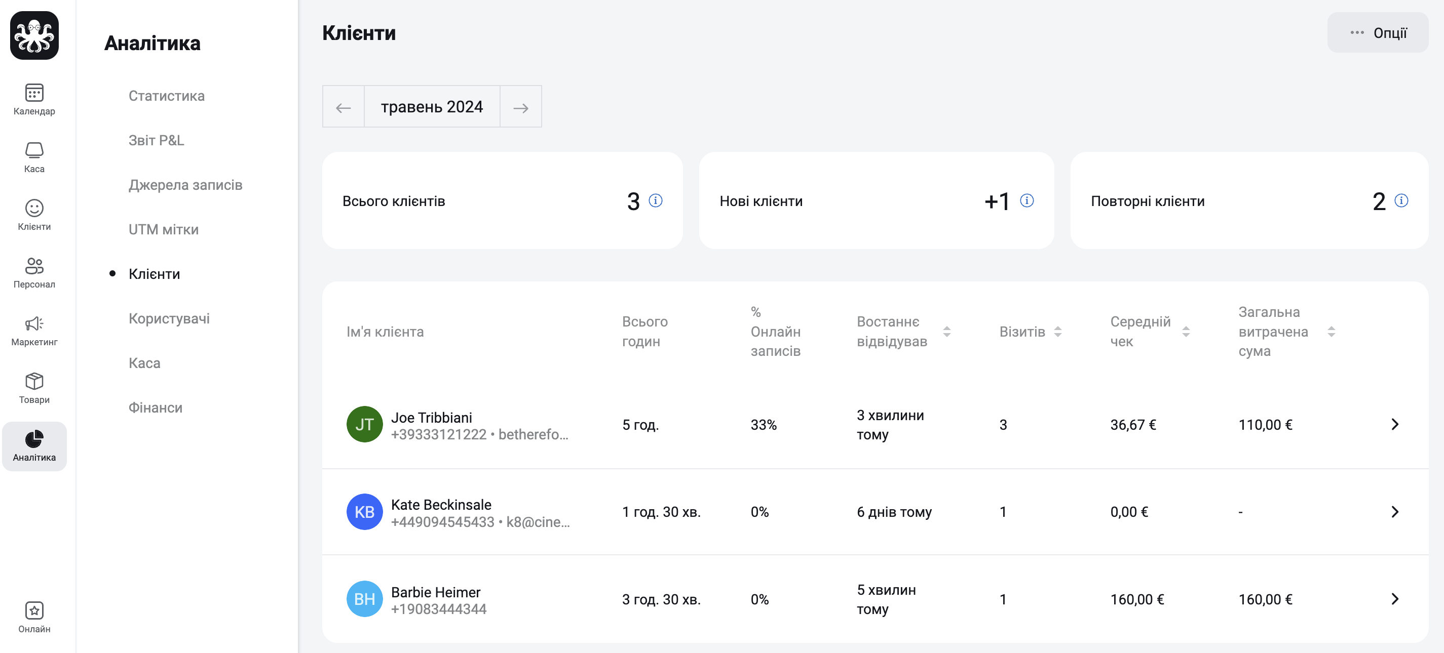Viewport: 1444px width, 653px height.
Task: Click the 1 год. 30 хв. cell
Action: [x=662, y=512]
